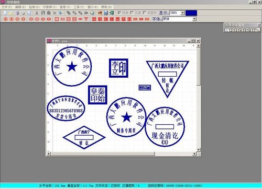Select the round 财务专用章 stamp
The height and width of the screenshot is (189, 262).
tap(126, 117)
